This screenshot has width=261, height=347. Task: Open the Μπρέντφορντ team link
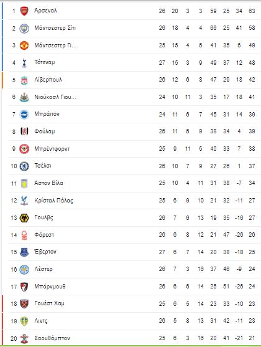tap(52, 149)
